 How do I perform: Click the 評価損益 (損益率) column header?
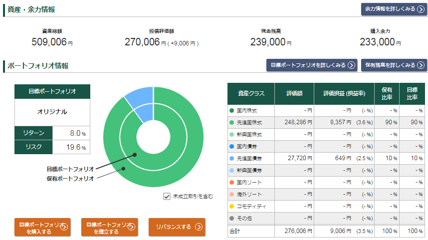click(x=344, y=94)
